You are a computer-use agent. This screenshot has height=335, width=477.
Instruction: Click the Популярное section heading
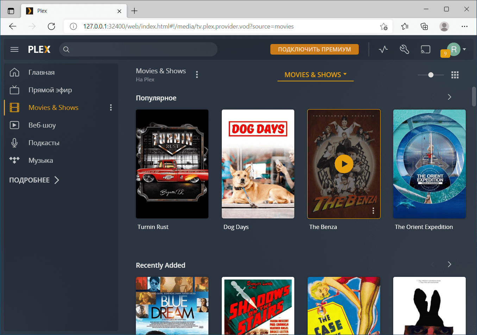[156, 98]
